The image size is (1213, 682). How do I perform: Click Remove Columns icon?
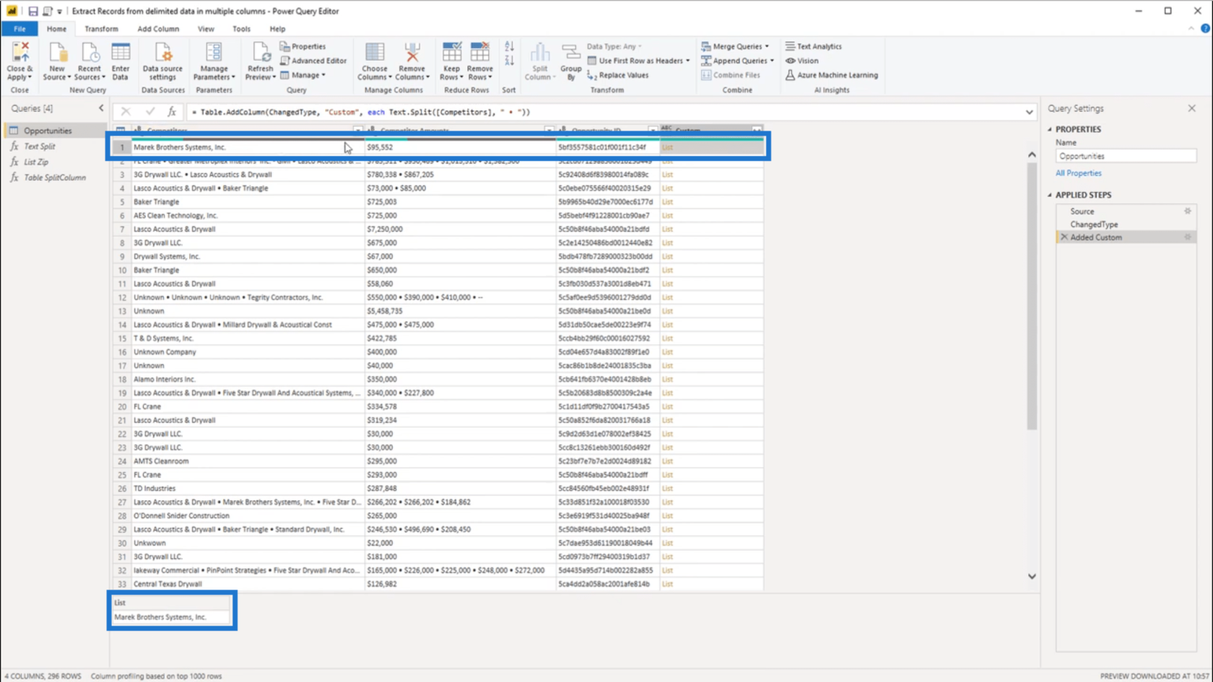[x=412, y=53]
